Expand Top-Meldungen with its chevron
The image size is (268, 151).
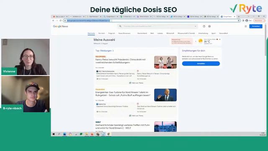pos(113,51)
